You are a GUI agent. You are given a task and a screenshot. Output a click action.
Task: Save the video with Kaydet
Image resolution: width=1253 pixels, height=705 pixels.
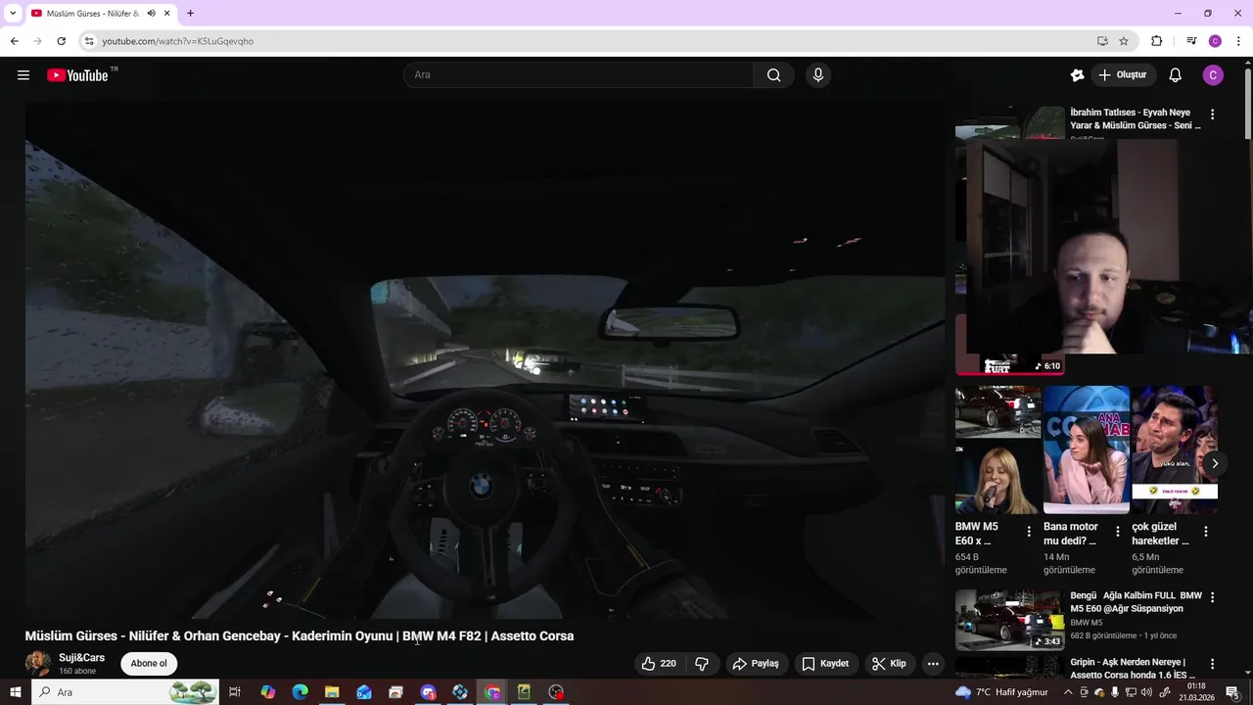(825, 664)
